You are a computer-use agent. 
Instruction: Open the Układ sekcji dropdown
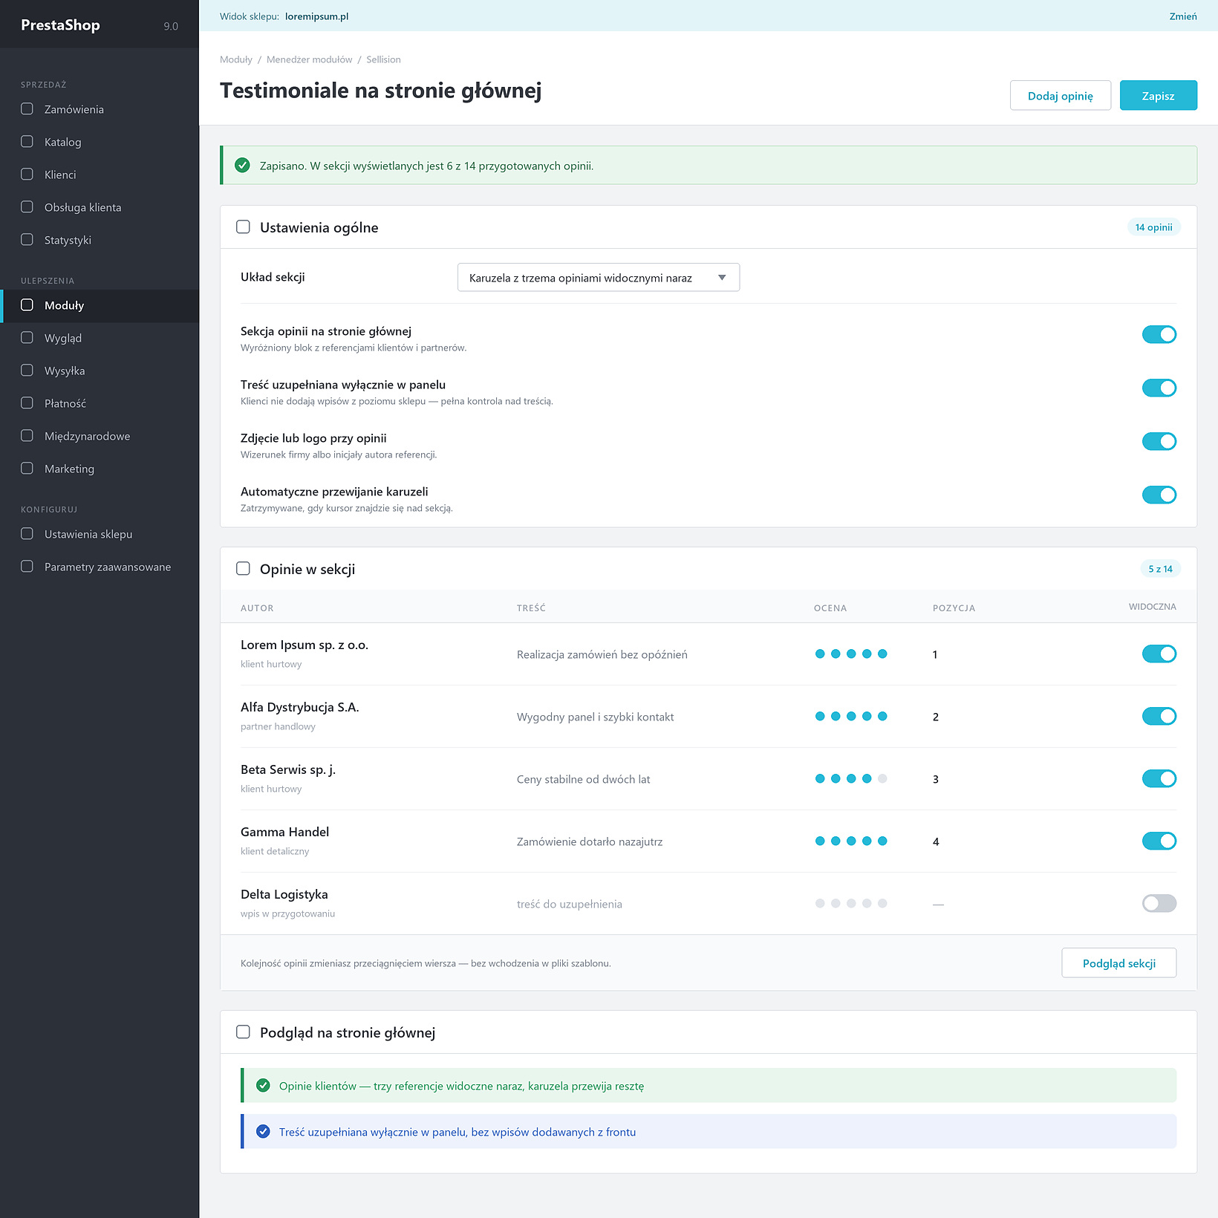tap(599, 278)
